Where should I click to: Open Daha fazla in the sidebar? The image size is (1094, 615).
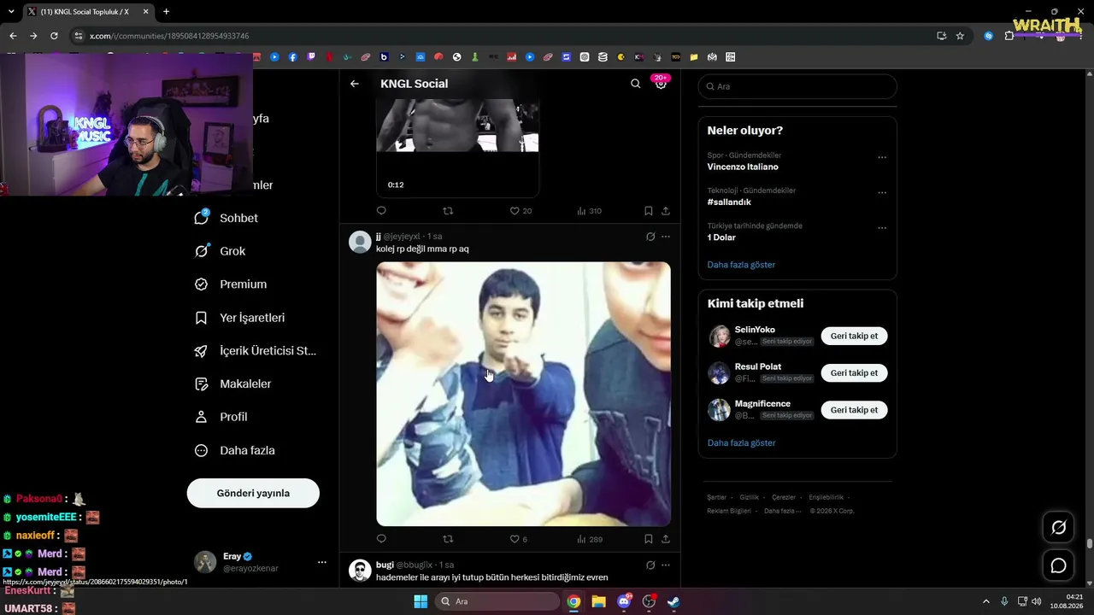(x=235, y=450)
